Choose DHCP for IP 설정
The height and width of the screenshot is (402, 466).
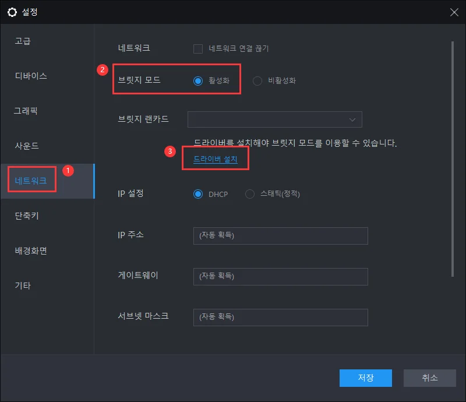click(198, 194)
